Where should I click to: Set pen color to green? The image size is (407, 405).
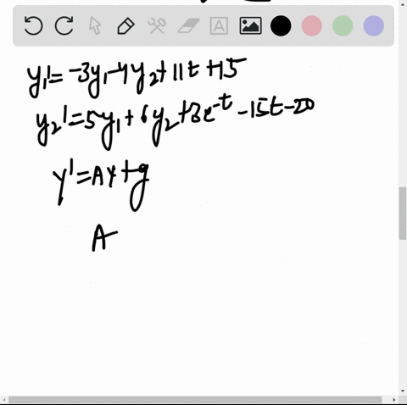click(343, 26)
